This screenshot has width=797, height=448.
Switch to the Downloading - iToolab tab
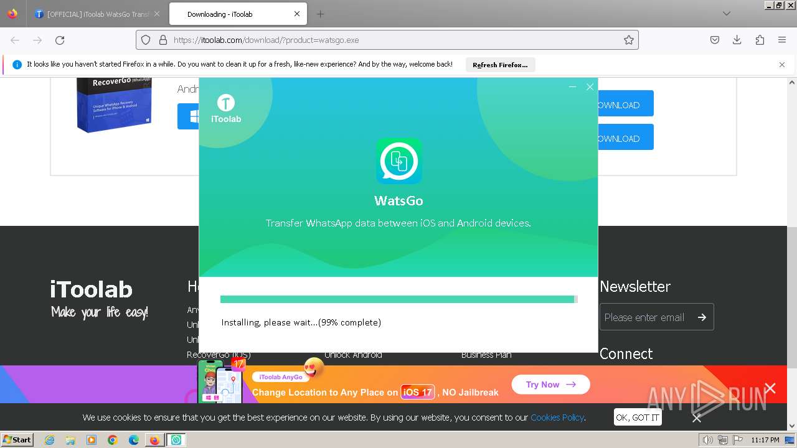pos(237,14)
